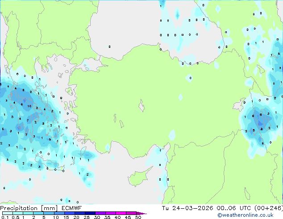The height and width of the screenshot is (219, 283).
Task: Click the '00..06 UTC' time range text
Action: click(x=234, y=208)
